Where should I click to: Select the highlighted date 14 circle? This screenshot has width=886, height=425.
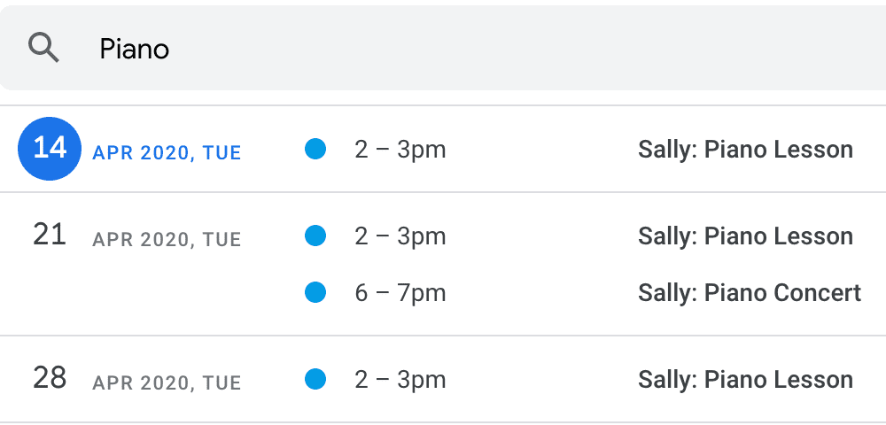pos(50,148)
